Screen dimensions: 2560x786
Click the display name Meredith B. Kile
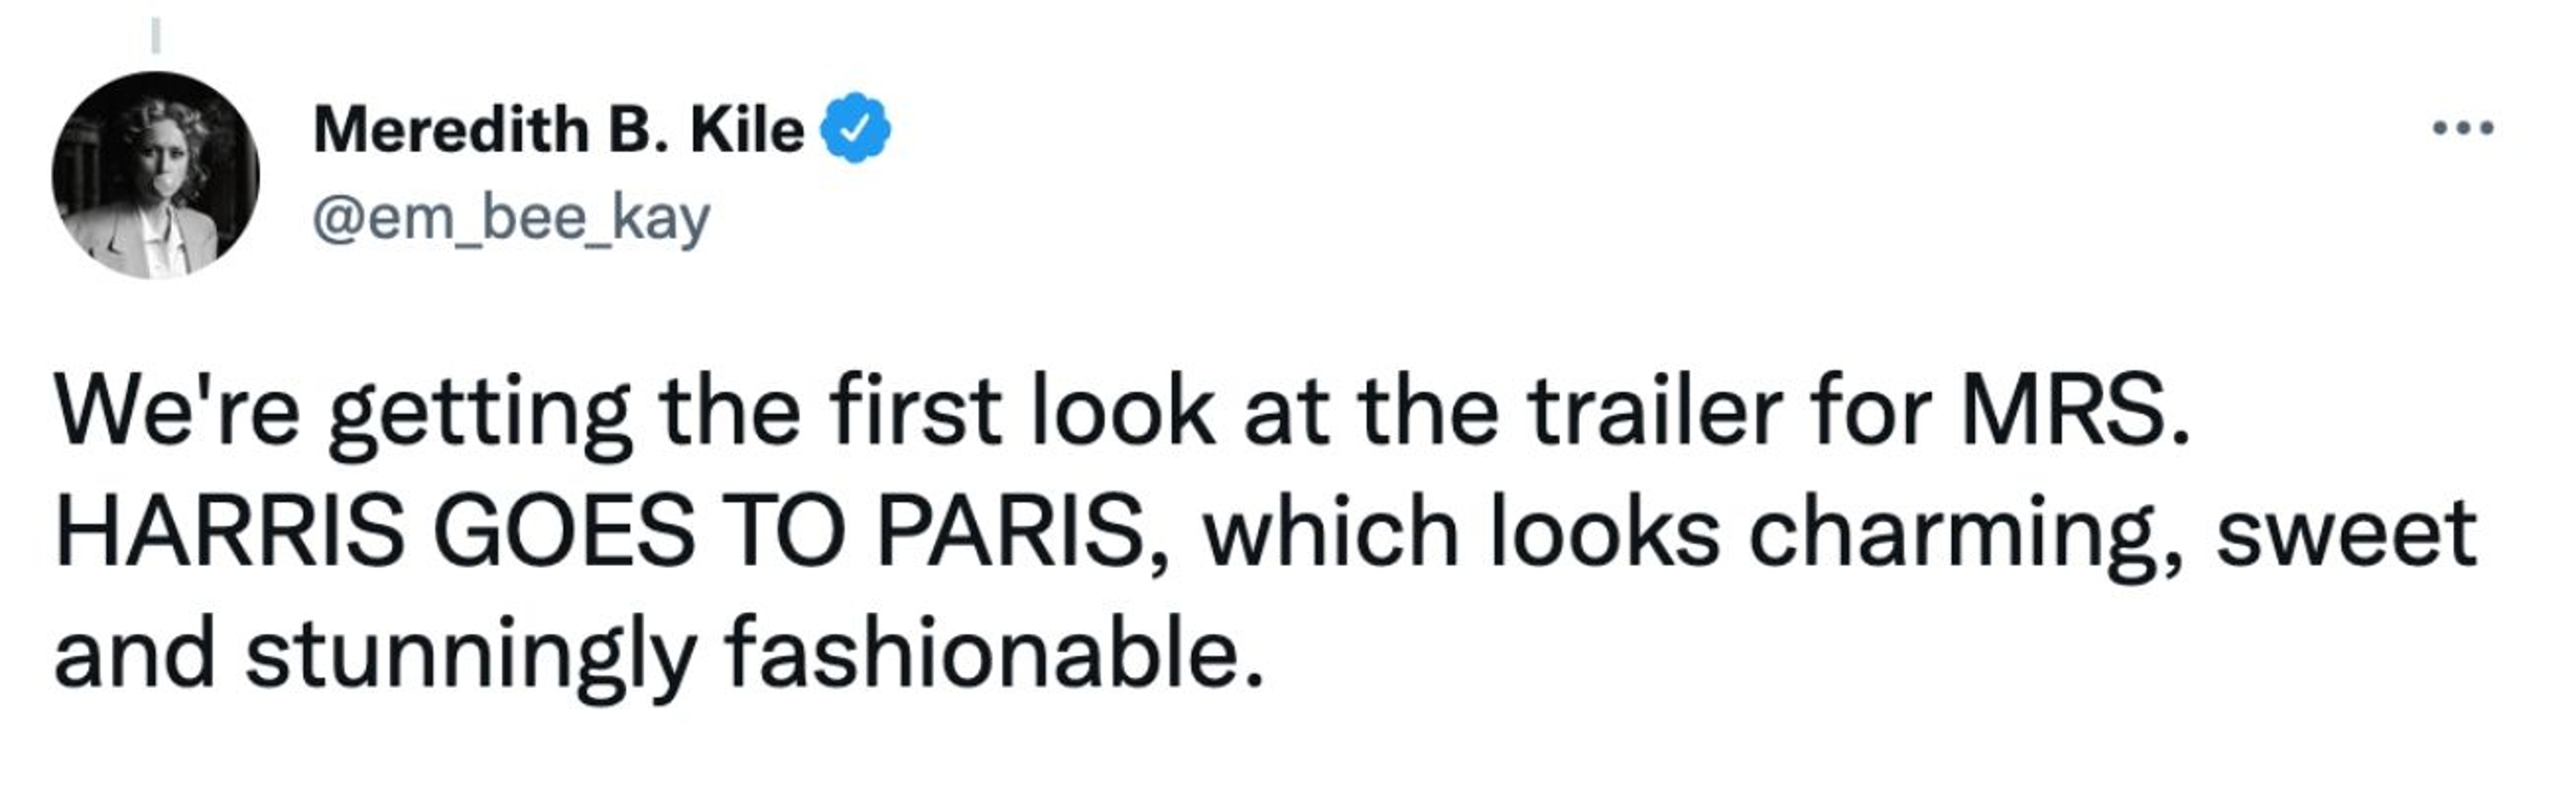pyautogui.click(x=559, y=129)
